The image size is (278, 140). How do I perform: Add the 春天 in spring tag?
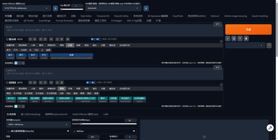coord(10,56)
